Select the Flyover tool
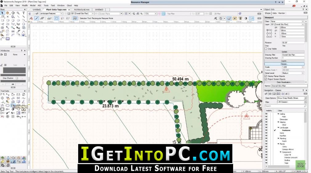The image size is (311, 173). click(x=13, y=13)
